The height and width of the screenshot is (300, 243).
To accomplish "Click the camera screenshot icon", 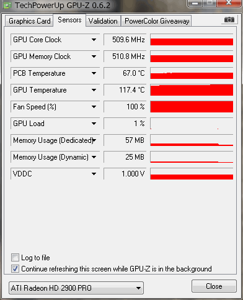I will [x=229, y=20].
